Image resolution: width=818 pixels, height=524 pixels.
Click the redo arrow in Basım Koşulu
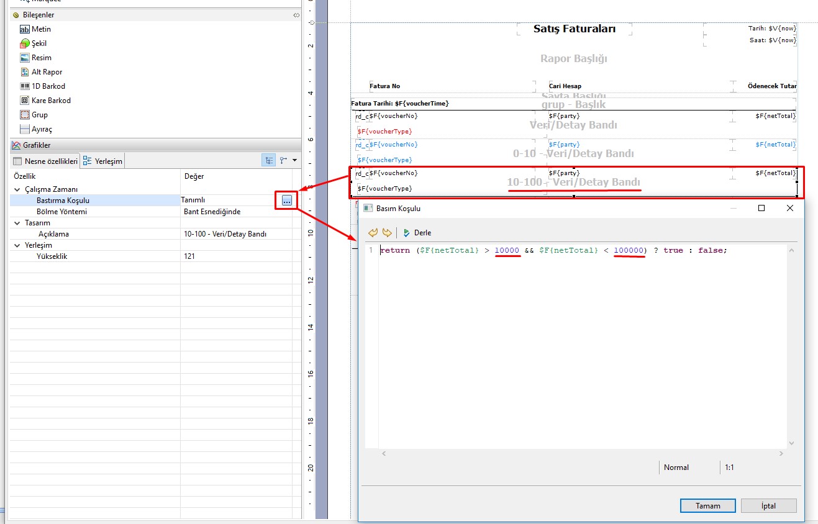point(386,233)
